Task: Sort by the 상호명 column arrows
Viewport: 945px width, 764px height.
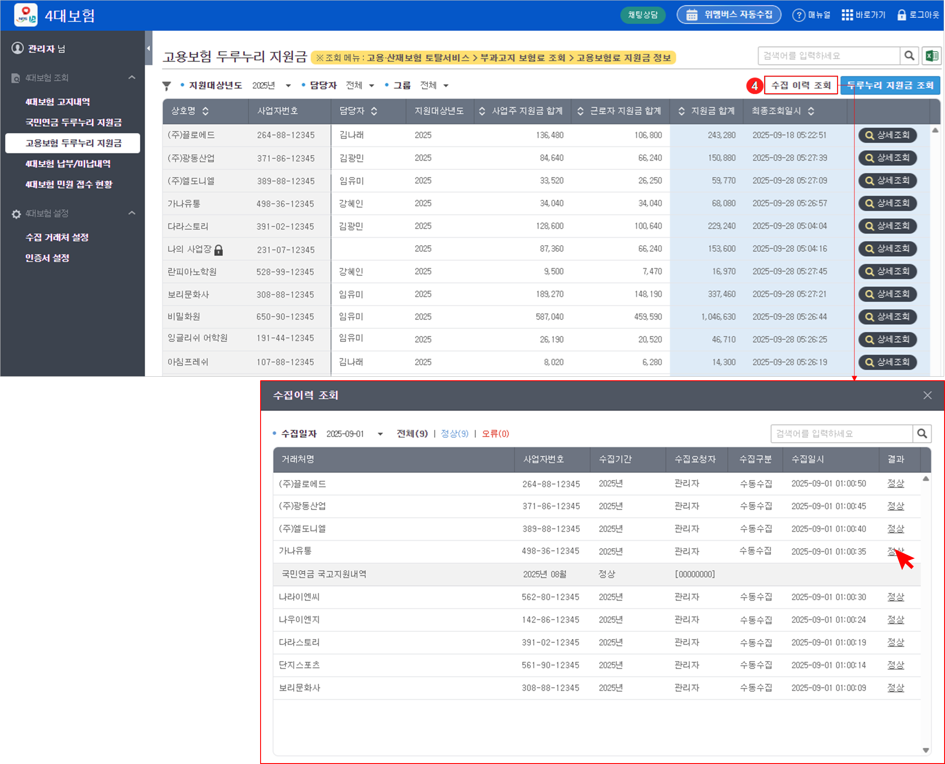Action: (x=206, y=111)
